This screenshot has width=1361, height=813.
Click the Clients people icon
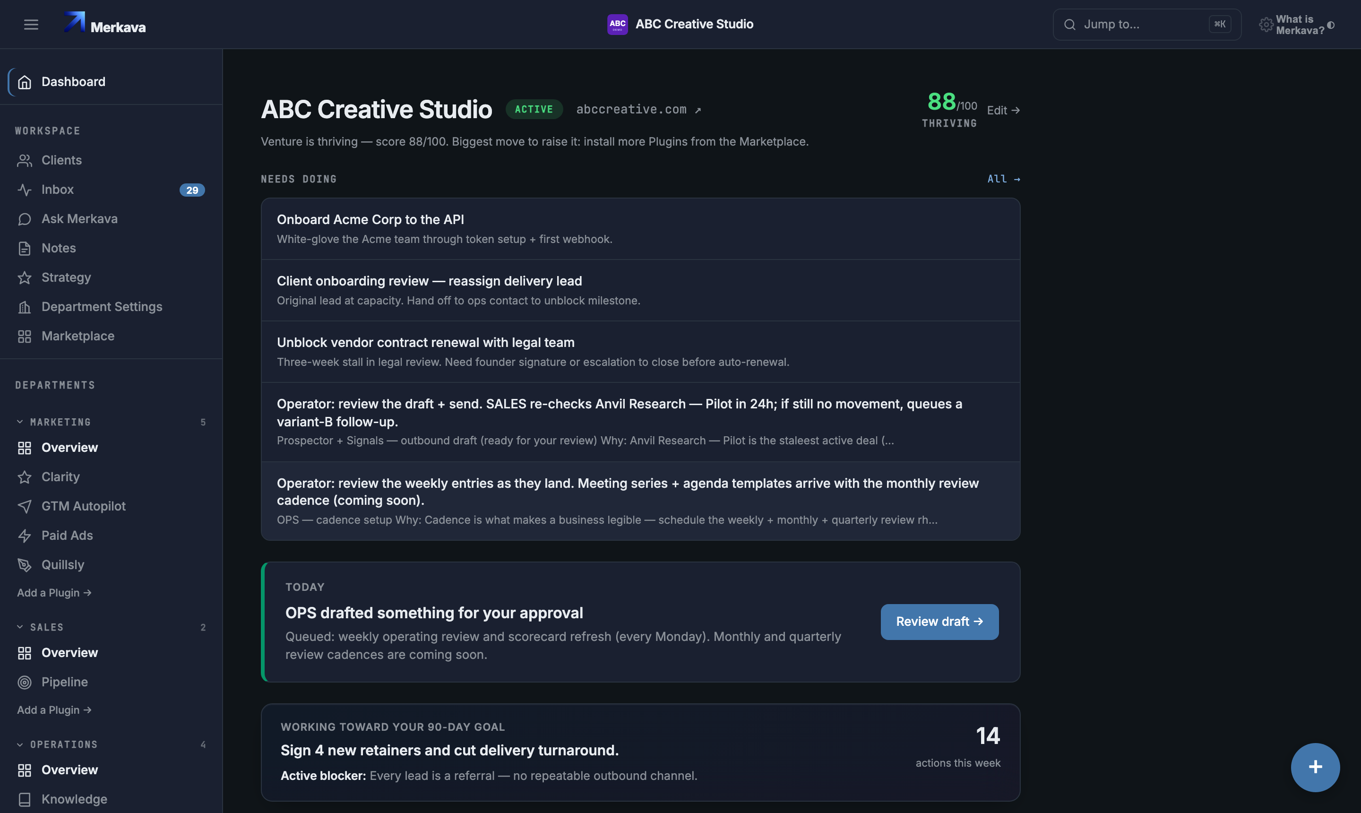click(25, 161)
